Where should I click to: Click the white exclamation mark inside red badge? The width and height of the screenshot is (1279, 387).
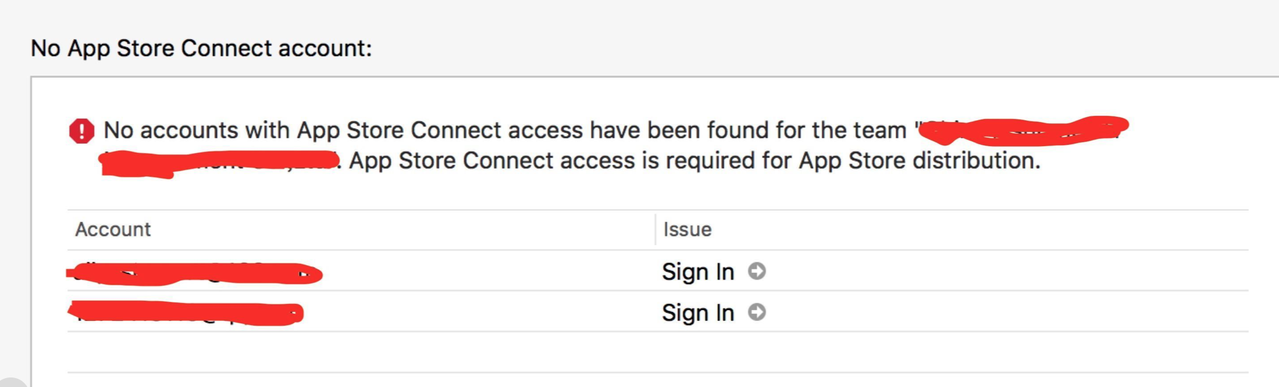point(82,130)
